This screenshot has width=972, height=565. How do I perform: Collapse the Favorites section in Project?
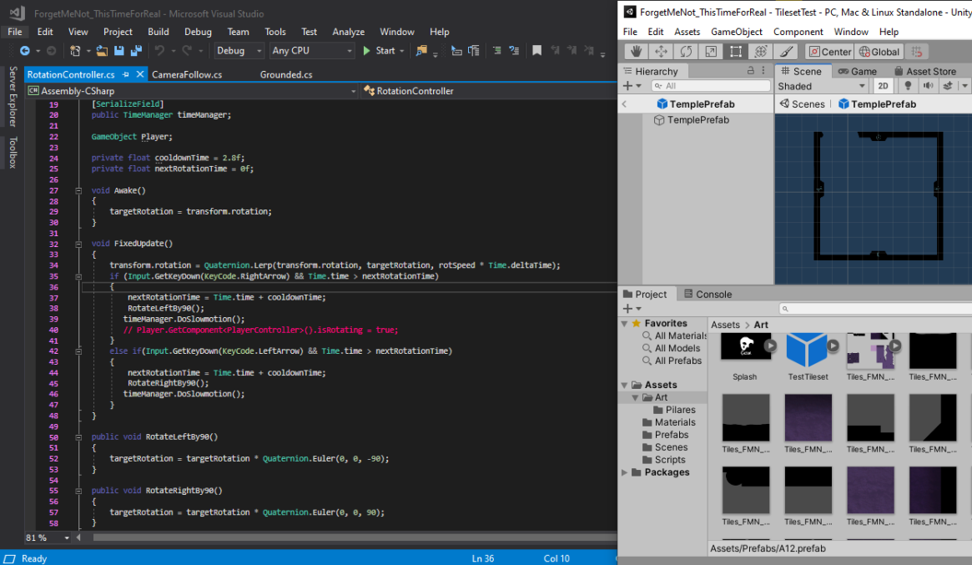625,324
